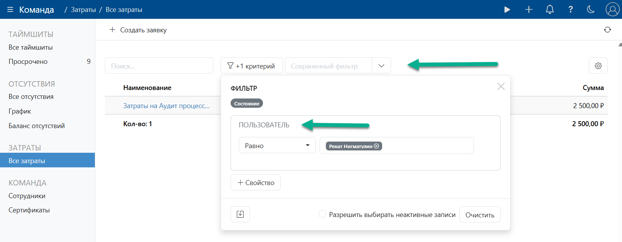Expand the Сохраненный фильтр dropdown arrow

point(381,65)
